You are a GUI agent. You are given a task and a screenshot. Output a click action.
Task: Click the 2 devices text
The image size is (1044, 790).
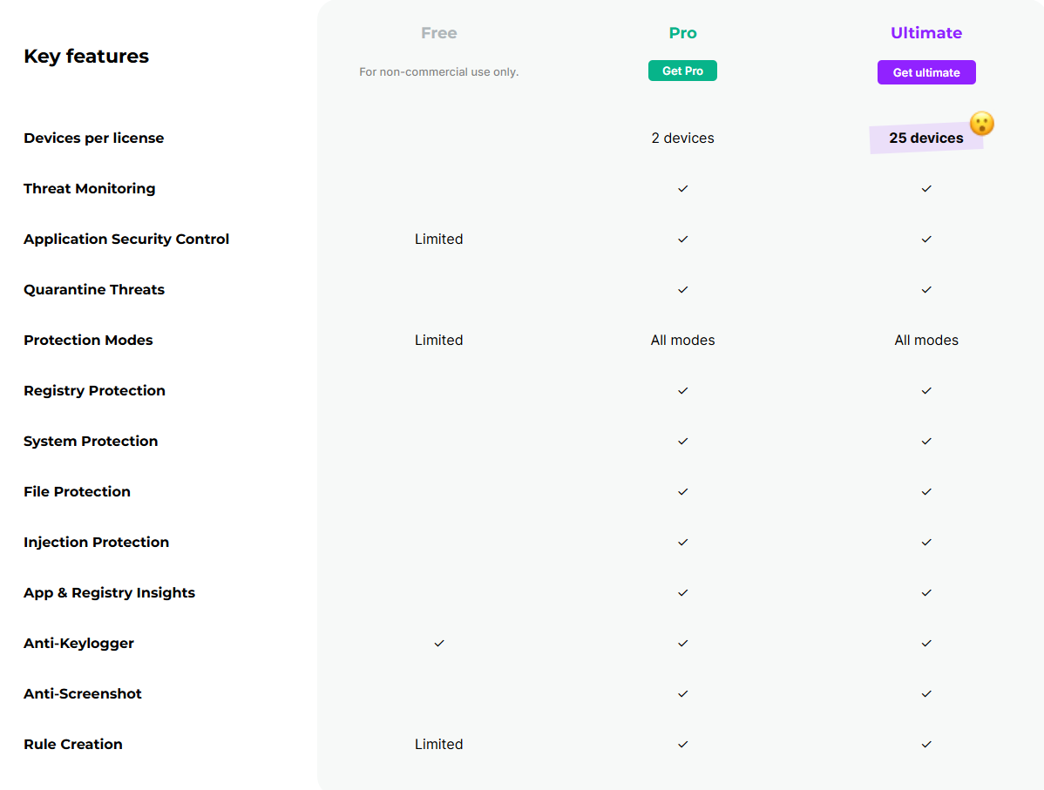point(682,138)
